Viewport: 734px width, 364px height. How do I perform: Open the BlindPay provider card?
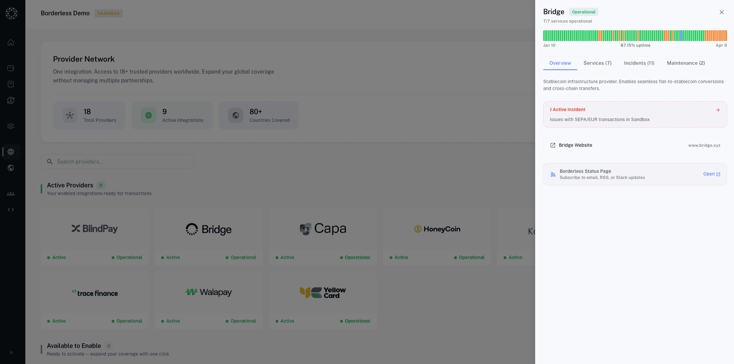click(94, 237)
